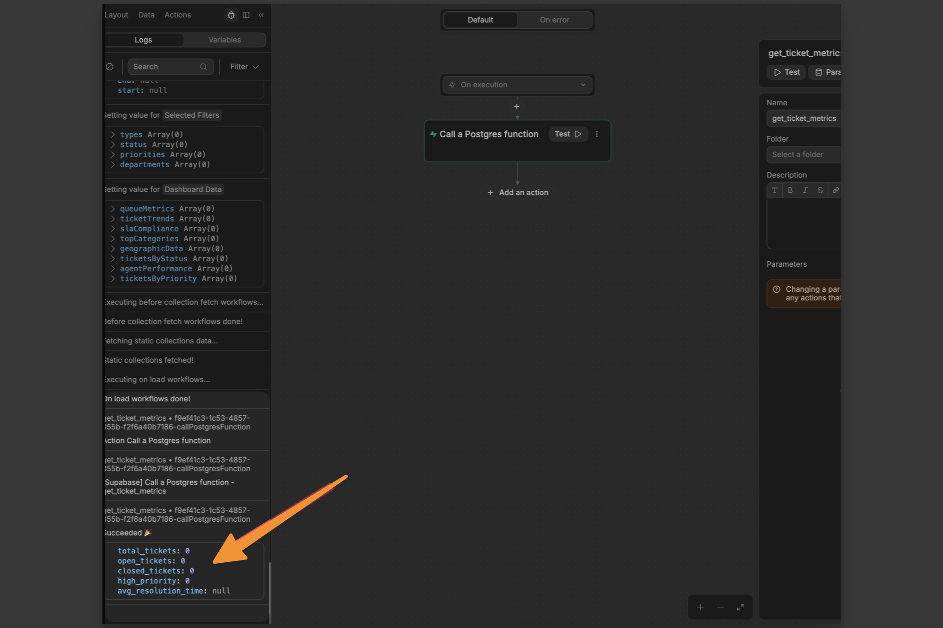
Task: Switch to the Variables view
Action: [225, 40]
